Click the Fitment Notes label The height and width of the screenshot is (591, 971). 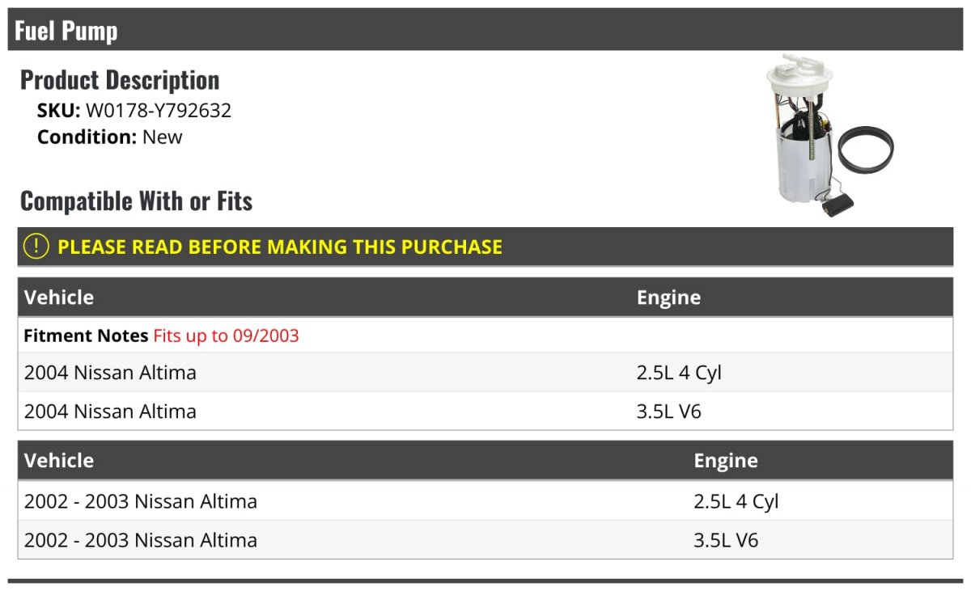click(86, 336)
